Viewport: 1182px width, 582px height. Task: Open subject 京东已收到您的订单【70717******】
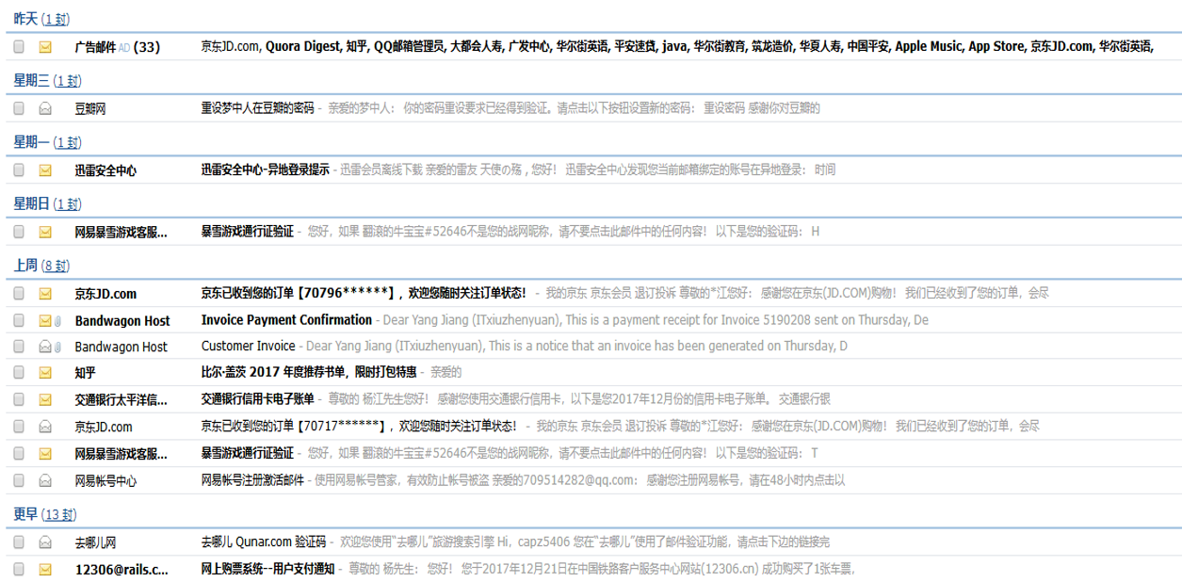point(359,427)
